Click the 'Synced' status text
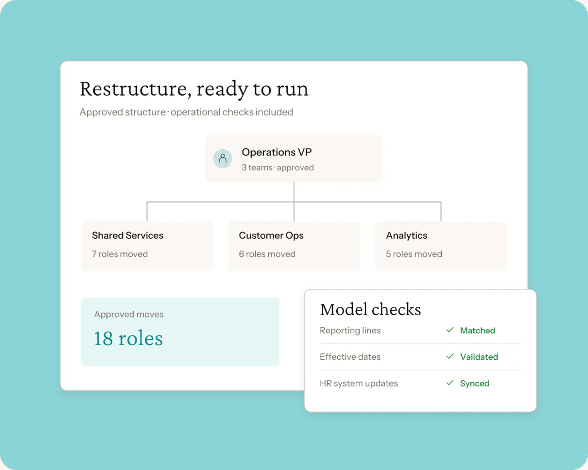This screenshot has width=588, height=470. [474, 383]
